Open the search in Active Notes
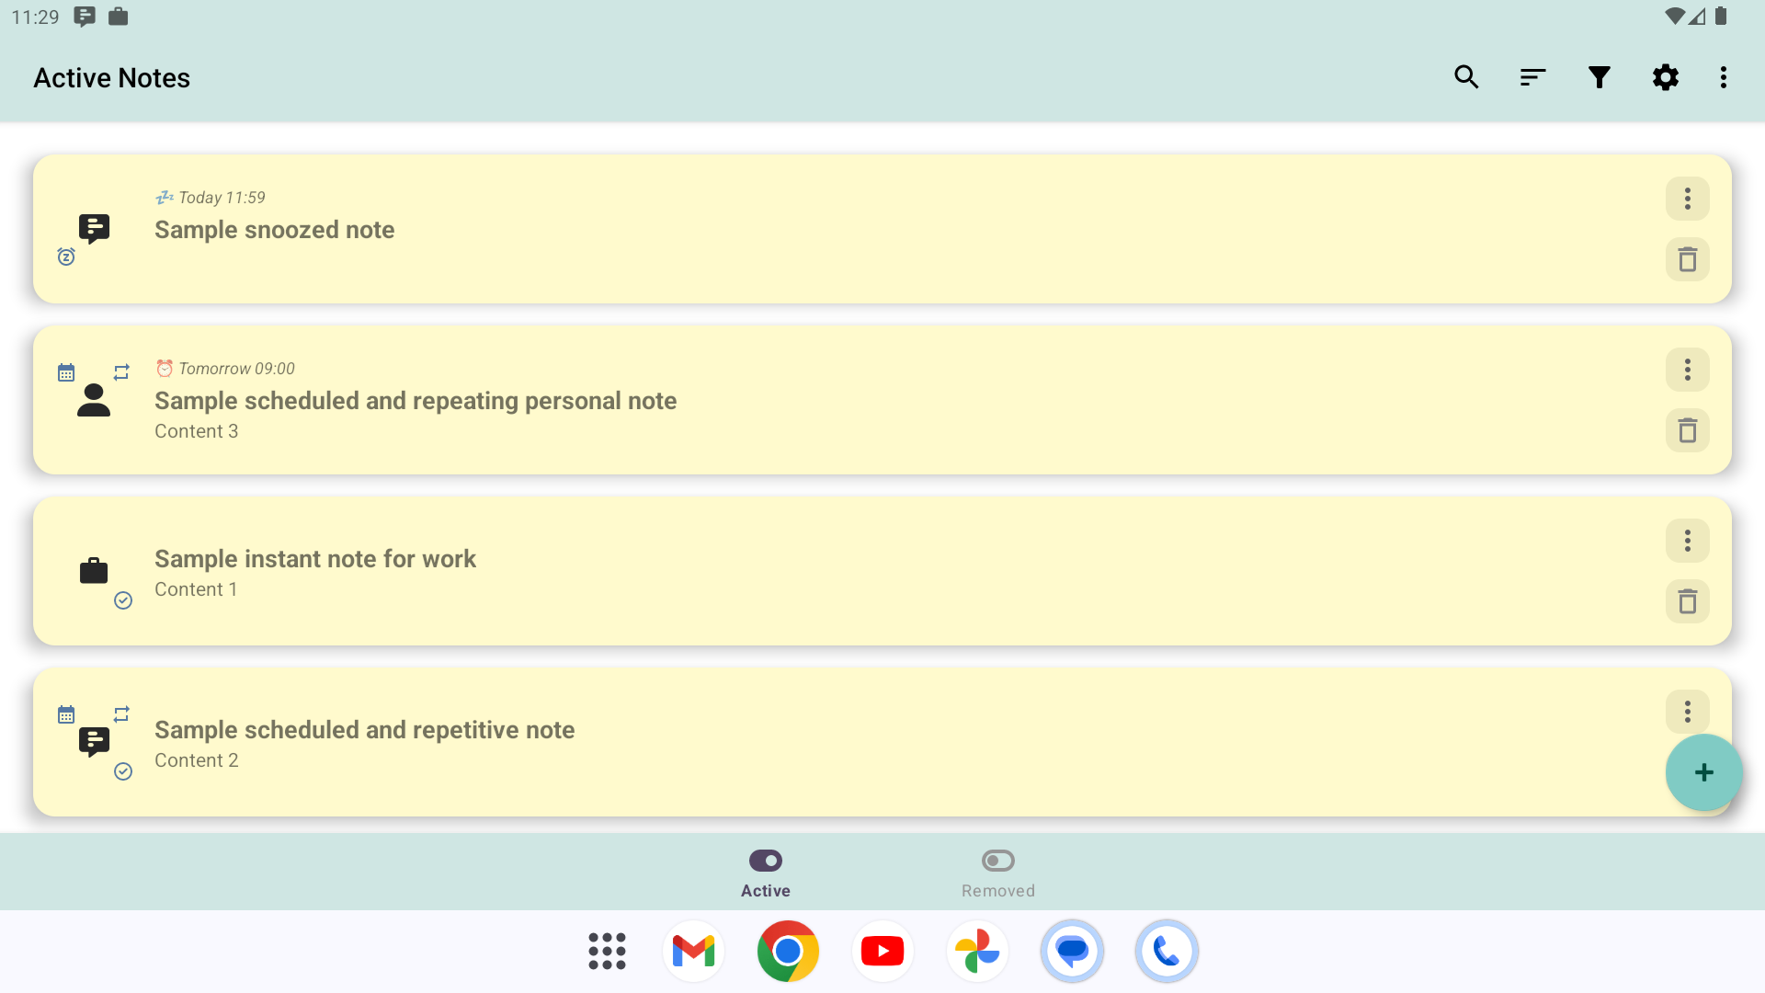Screen dimensions: 1765x993 click(x=1466, y=77)
